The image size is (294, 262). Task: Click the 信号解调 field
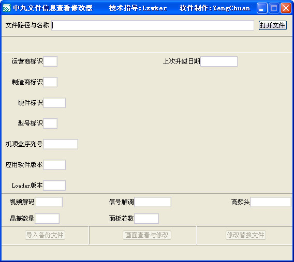click(x=153, y=202)
